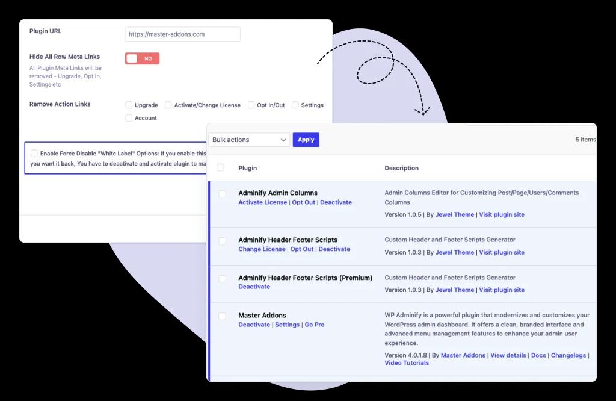Image resolution: width=616 pixels, height=401 pixels.
Task: Check the Opt In/Out checkbox
Action: (251, 105)
